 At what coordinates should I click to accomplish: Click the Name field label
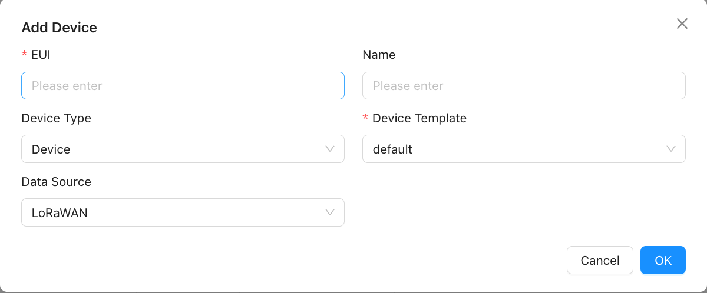click(379, 55)
